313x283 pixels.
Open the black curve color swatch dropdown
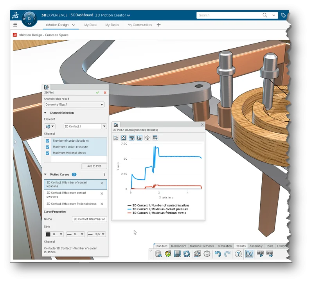54,234
